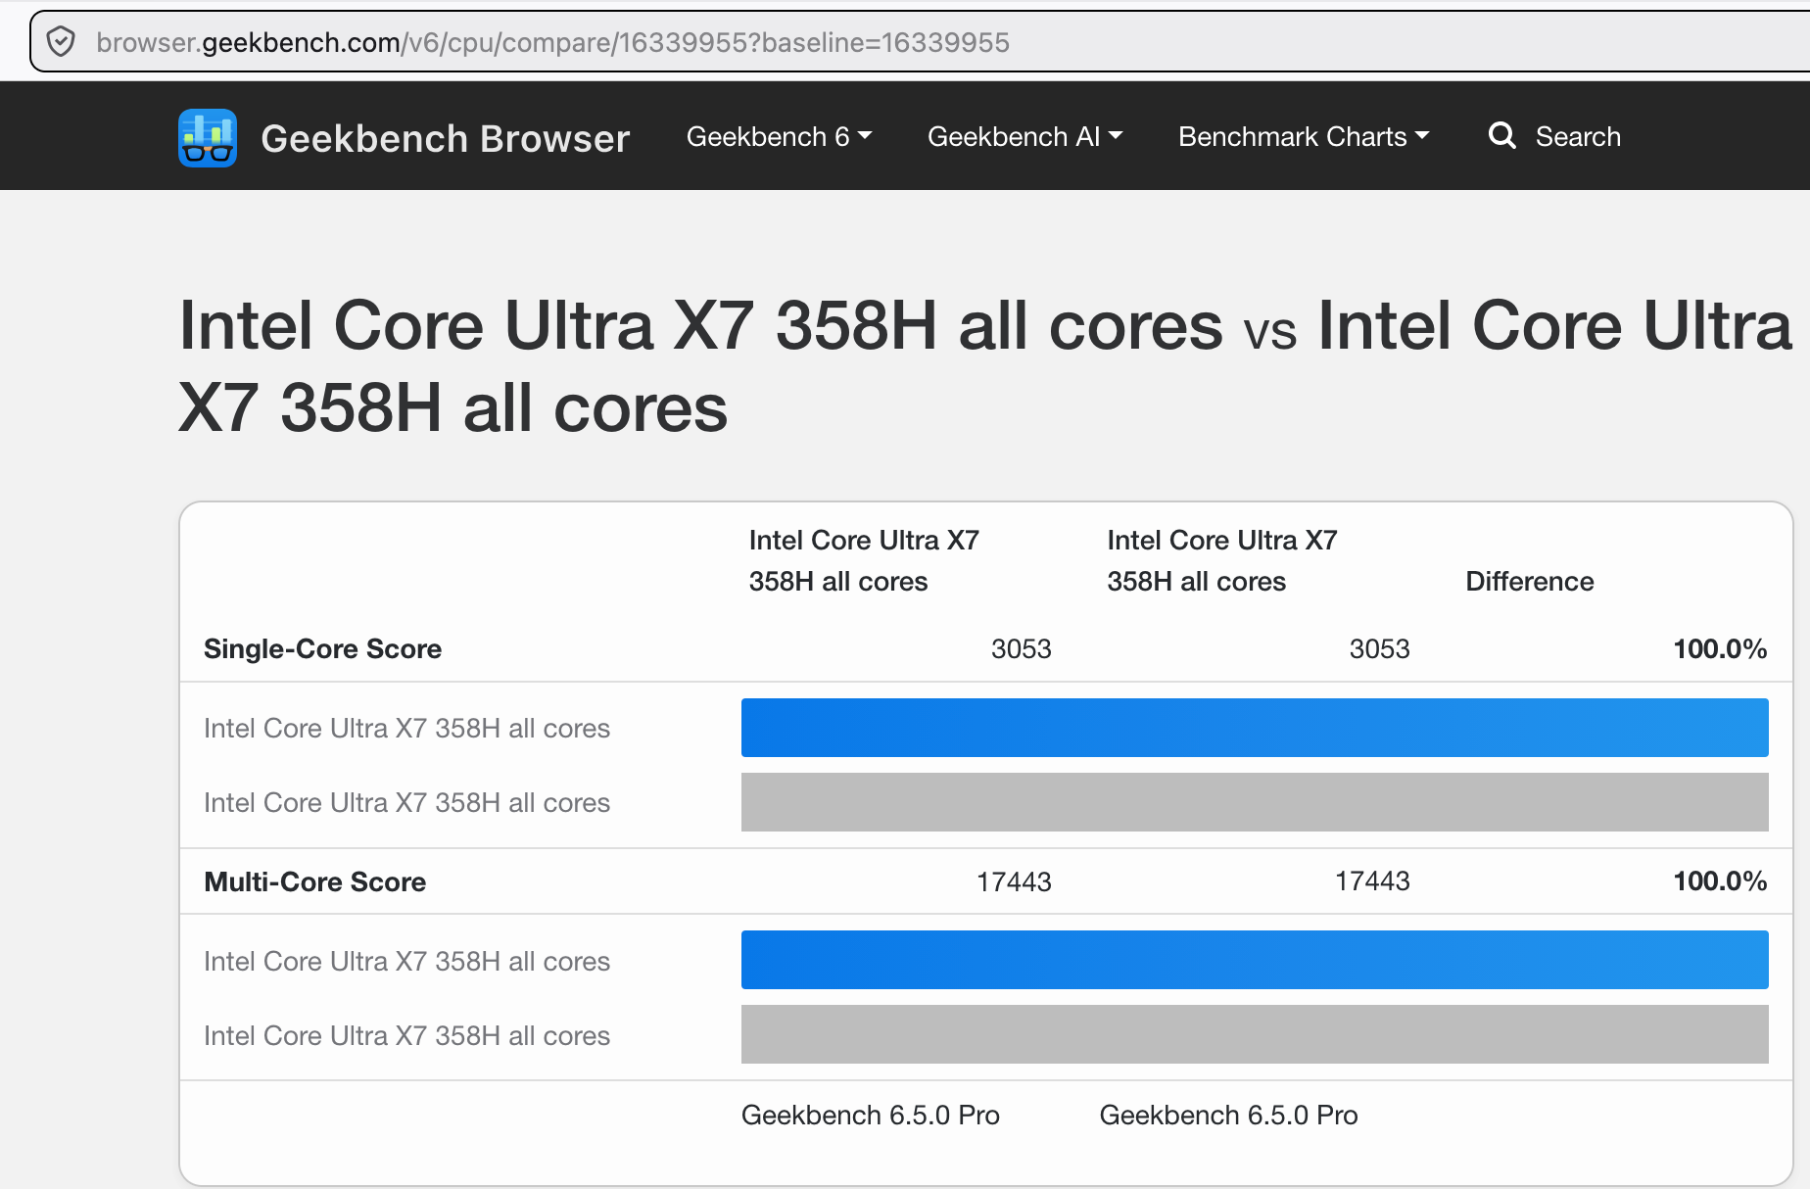This screenshot has width=1810, height=1189.
Task: Click the magnifying glass search icon
Action: tap(1502, 136)
